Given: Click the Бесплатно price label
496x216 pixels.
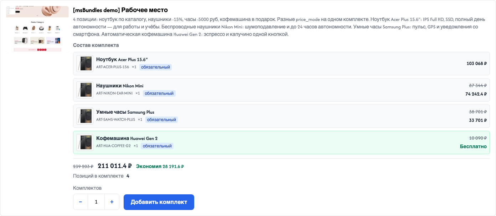Looking at the screenshot, I should (x=473, y=146).
